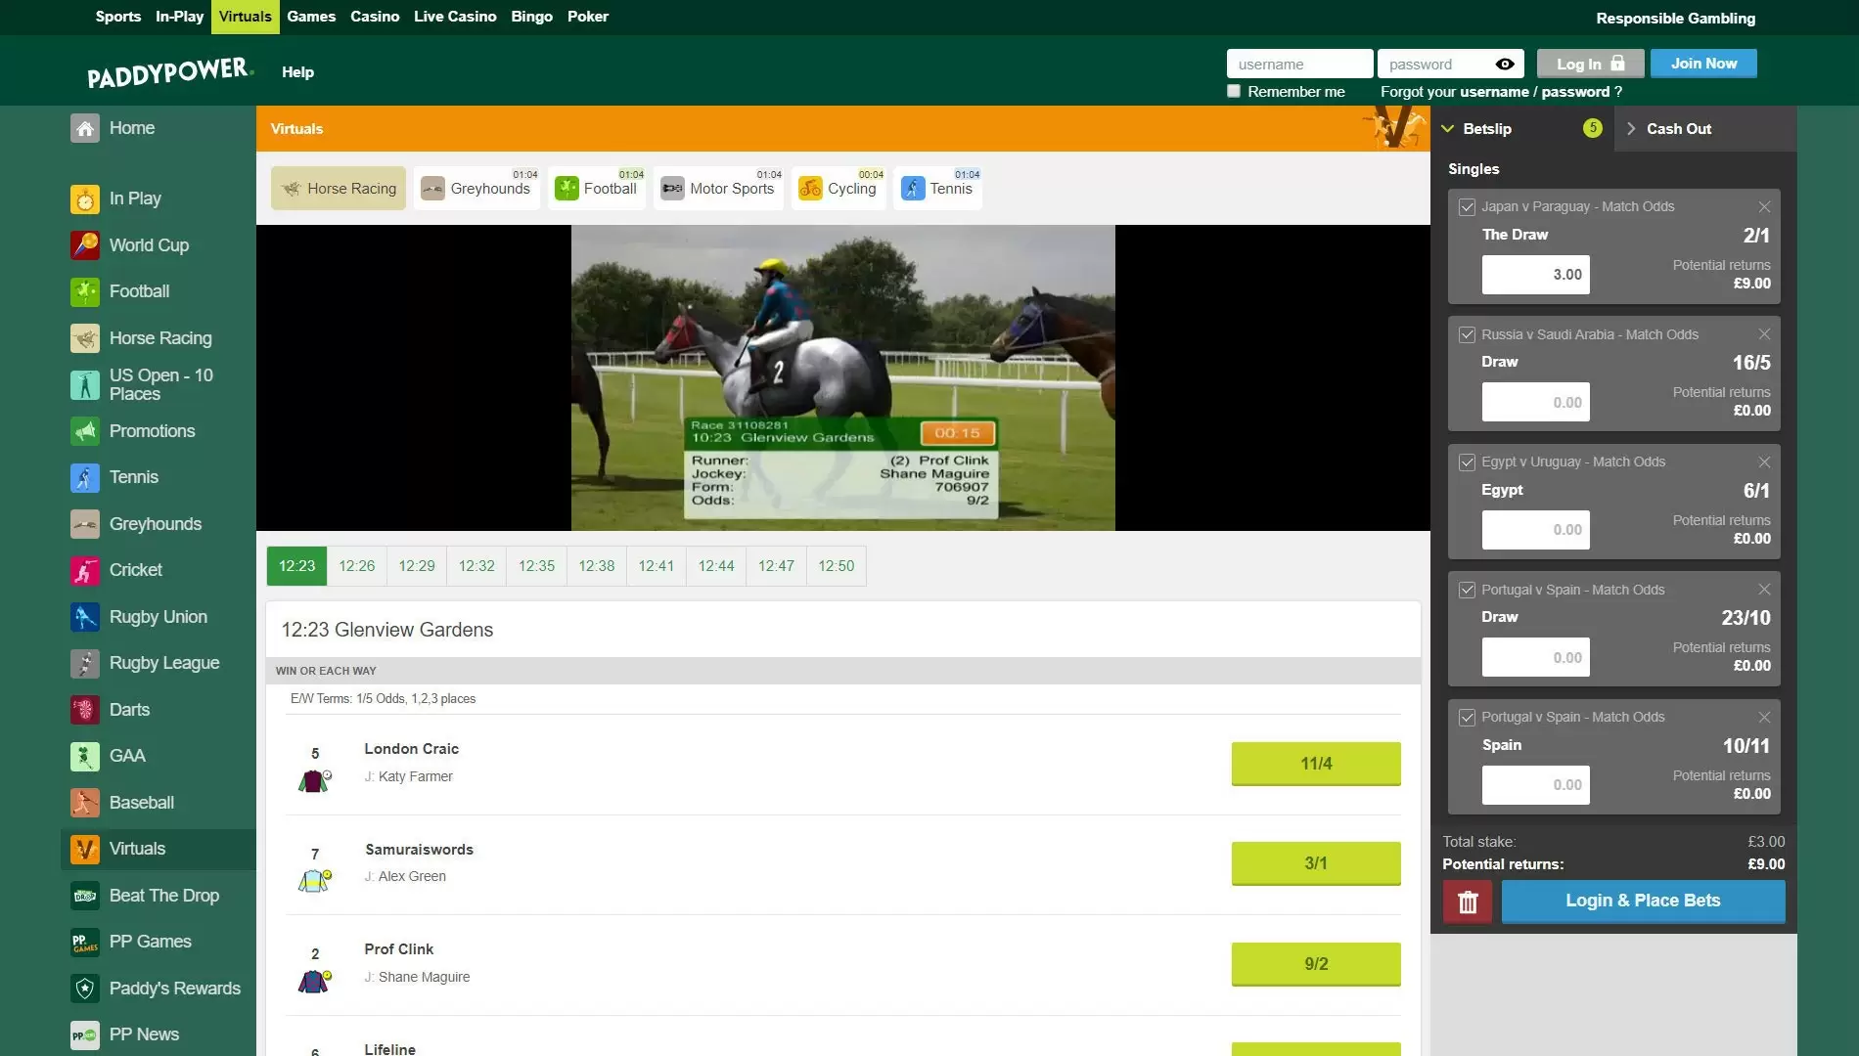The width and height of the screenshot is (1859, 1056).
Task: Click the Login & Place Bets button
Action: [x=1643, y=902]
